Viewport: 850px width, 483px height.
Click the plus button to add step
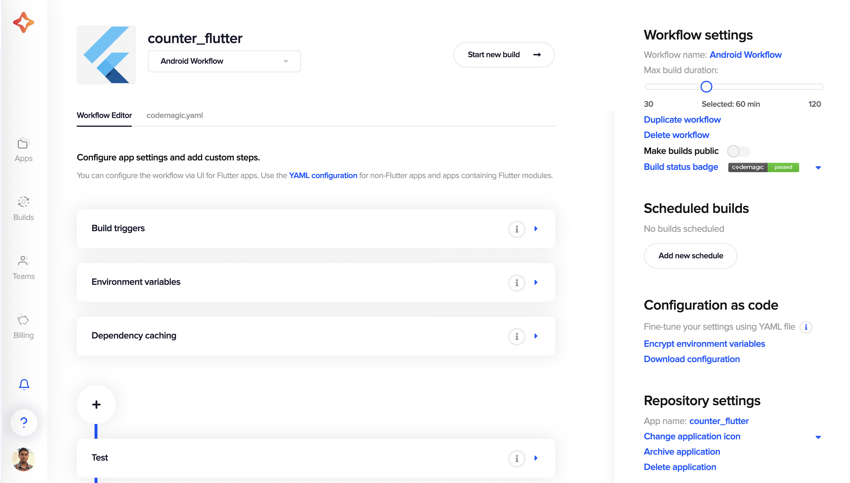click(96, 404)
